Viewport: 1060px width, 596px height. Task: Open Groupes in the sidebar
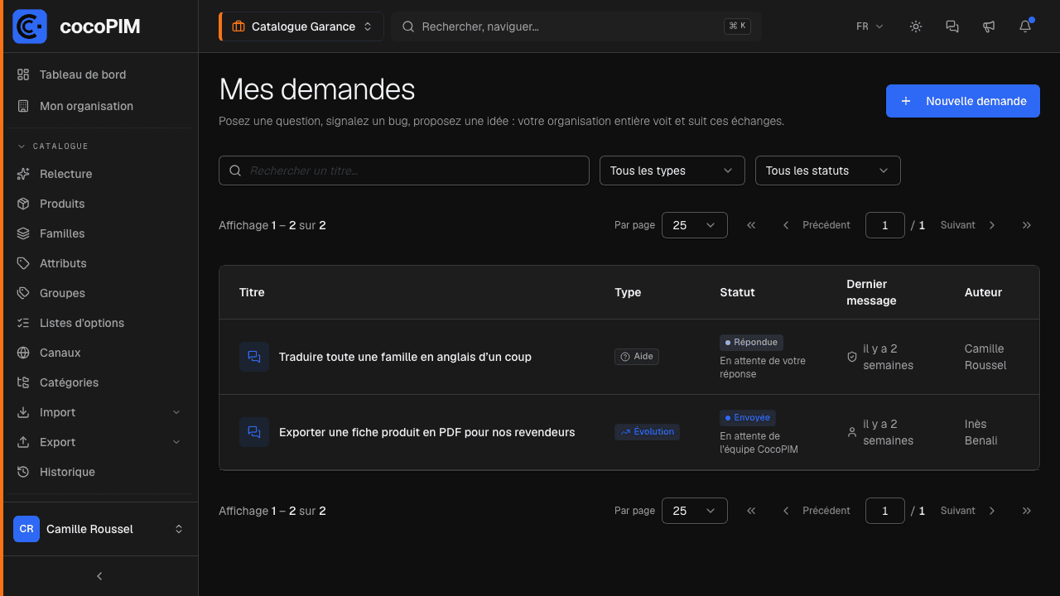[99, 293]
